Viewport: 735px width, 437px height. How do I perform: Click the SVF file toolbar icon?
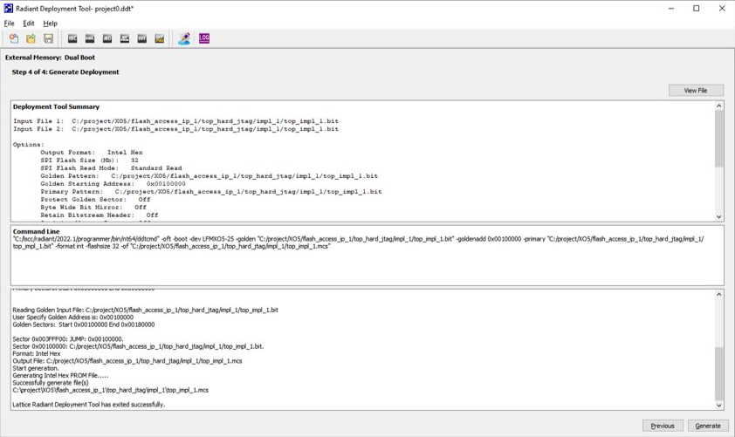coord(142,38)
